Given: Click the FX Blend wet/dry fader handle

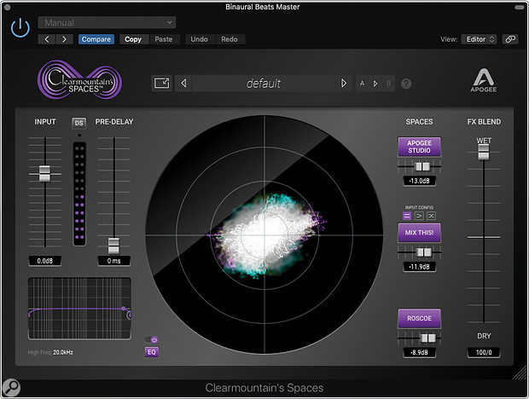Looking at the screenshot, I should (x=484, y=152).
